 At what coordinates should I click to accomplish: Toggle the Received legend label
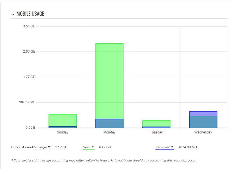pos(165,147)
